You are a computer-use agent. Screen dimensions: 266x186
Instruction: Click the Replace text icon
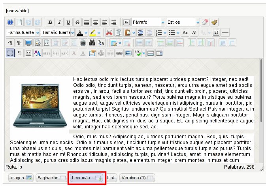tap(101, 43)
